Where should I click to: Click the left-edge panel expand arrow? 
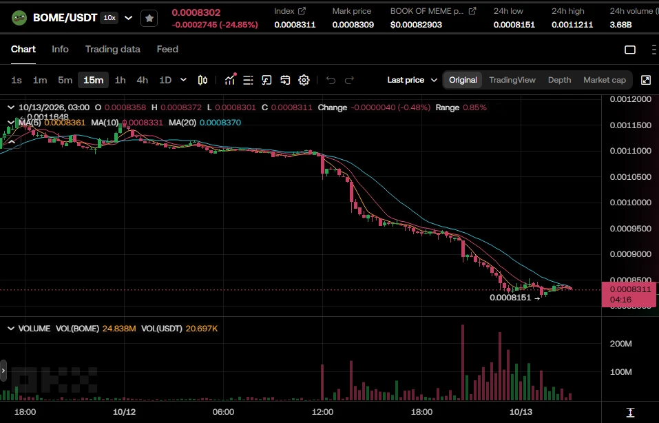pyautogui.click(x=3, y=371)
